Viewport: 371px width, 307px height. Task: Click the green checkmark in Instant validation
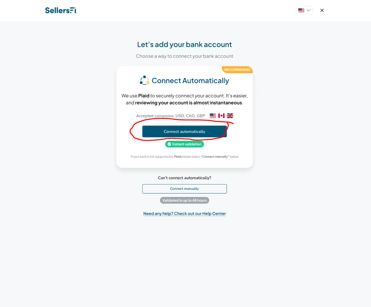(169, 144)
